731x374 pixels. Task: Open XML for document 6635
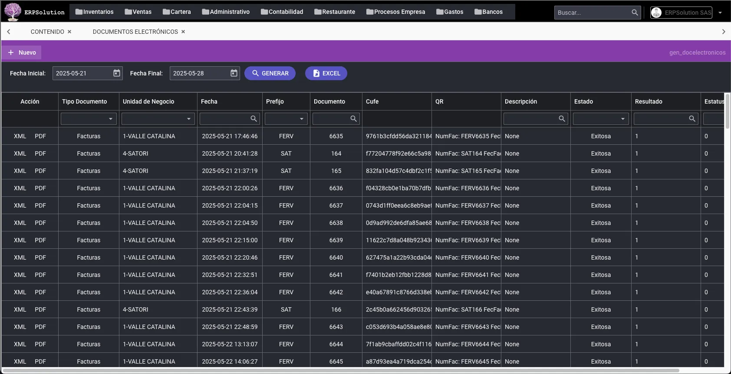(20, 136)
